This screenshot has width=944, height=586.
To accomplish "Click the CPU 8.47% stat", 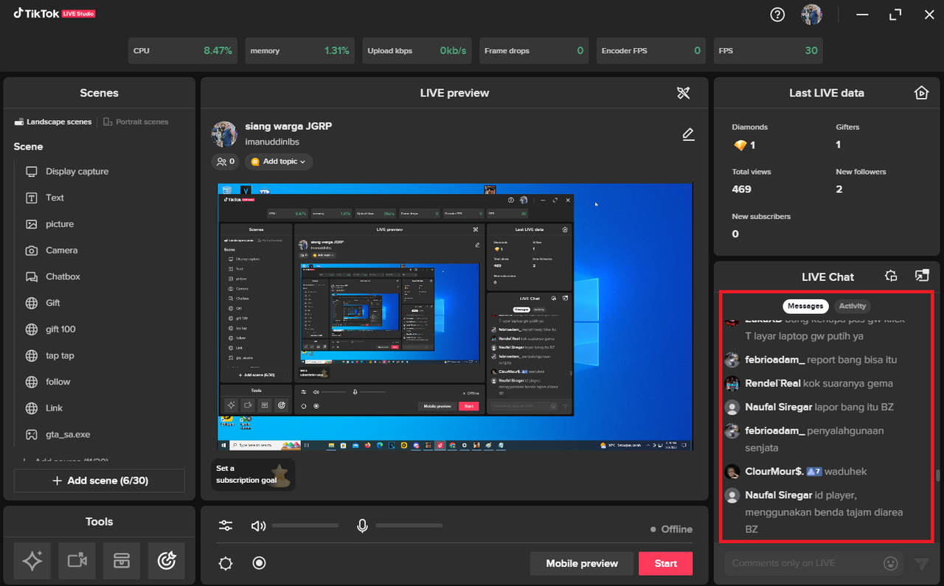I will [x=183, y=51].
